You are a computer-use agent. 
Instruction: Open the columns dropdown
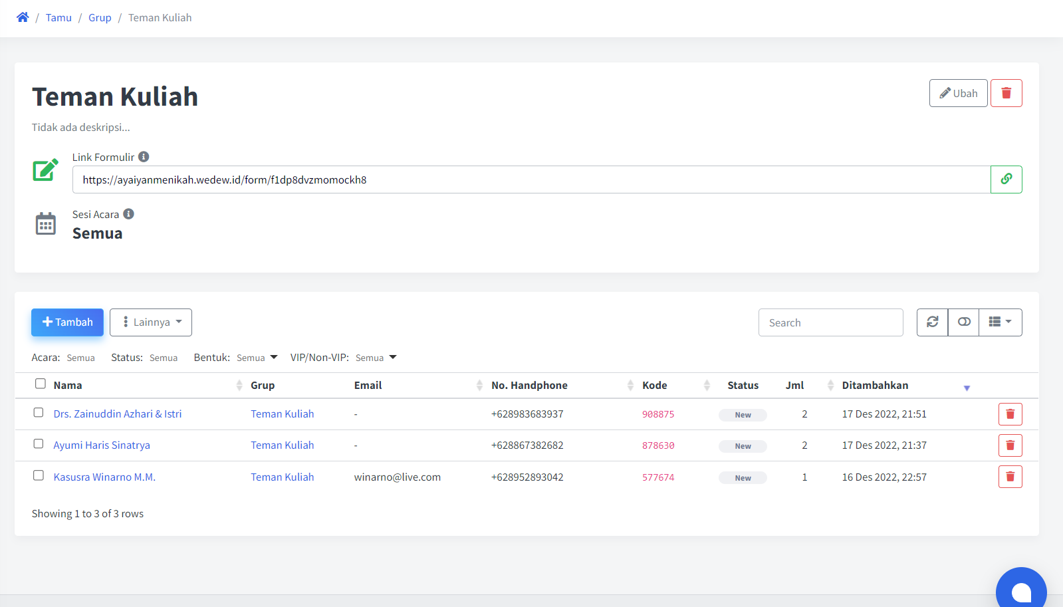click(x=1001, y=322)
